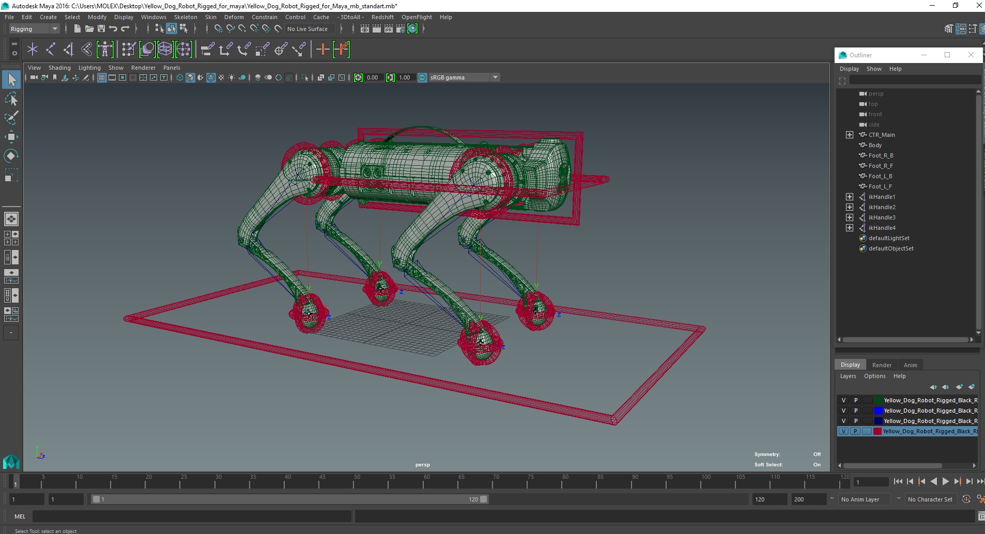Click create new empty layer icon
Screen dimensions: 985x534
point(960,387)
